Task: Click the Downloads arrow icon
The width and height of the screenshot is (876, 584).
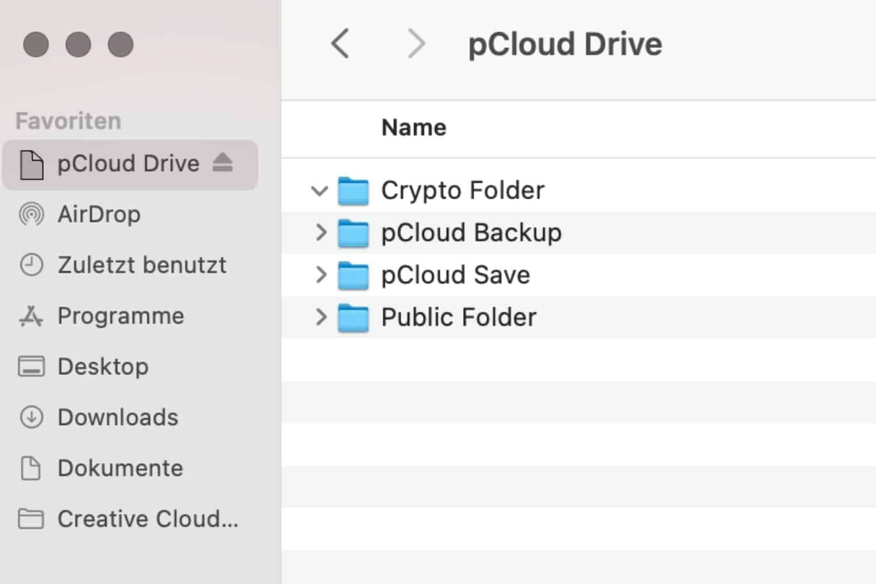Action: tap(31, 417)
